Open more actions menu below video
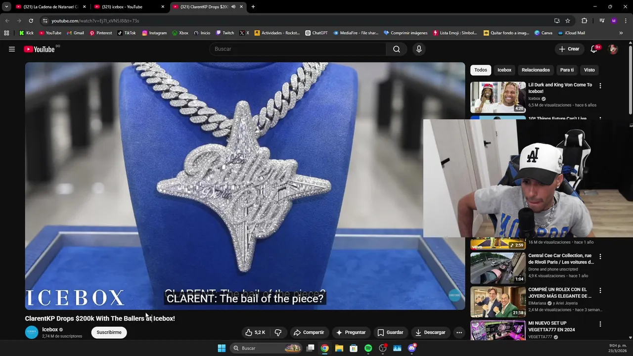This screenshot has width=633, height=356. tap(459, 332)
